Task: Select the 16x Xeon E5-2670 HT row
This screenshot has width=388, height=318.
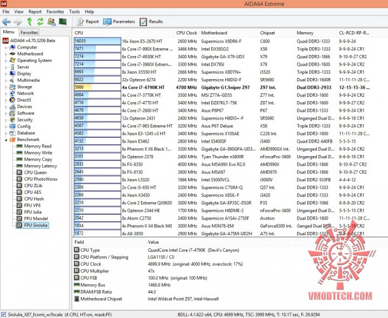Action: pyautogui.click(x=223, y=41)
